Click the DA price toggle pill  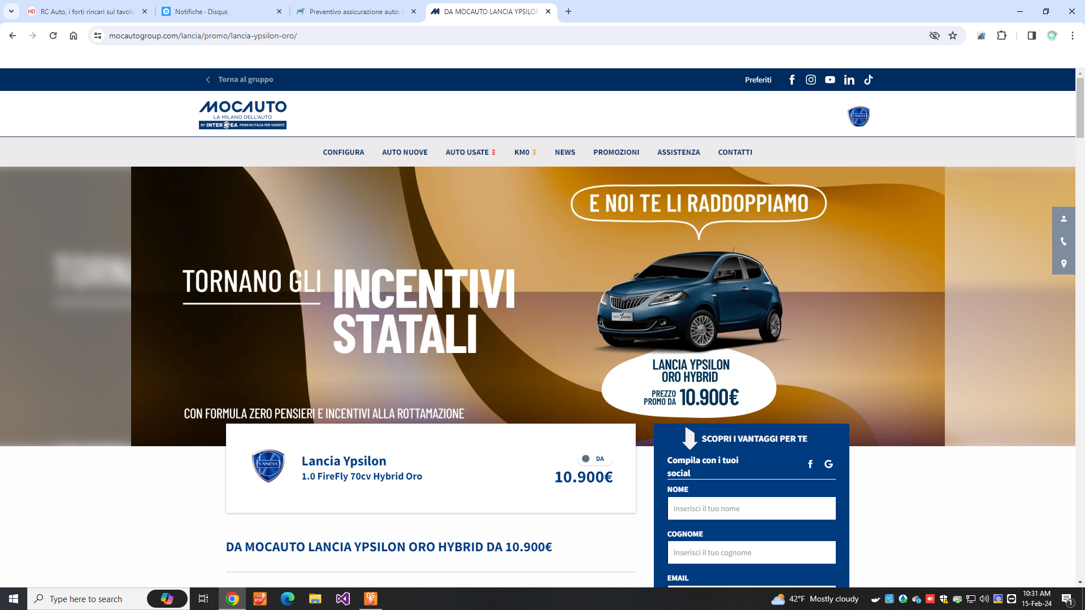594,459
